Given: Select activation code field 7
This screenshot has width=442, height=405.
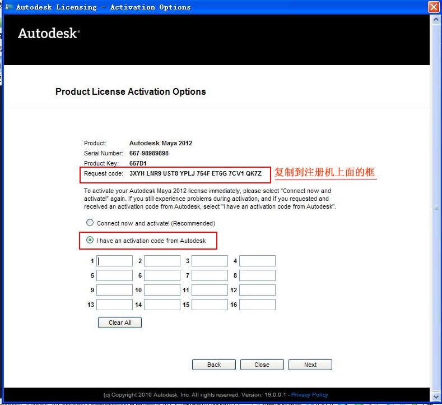Looking at the screenshot, I should 210,275.
